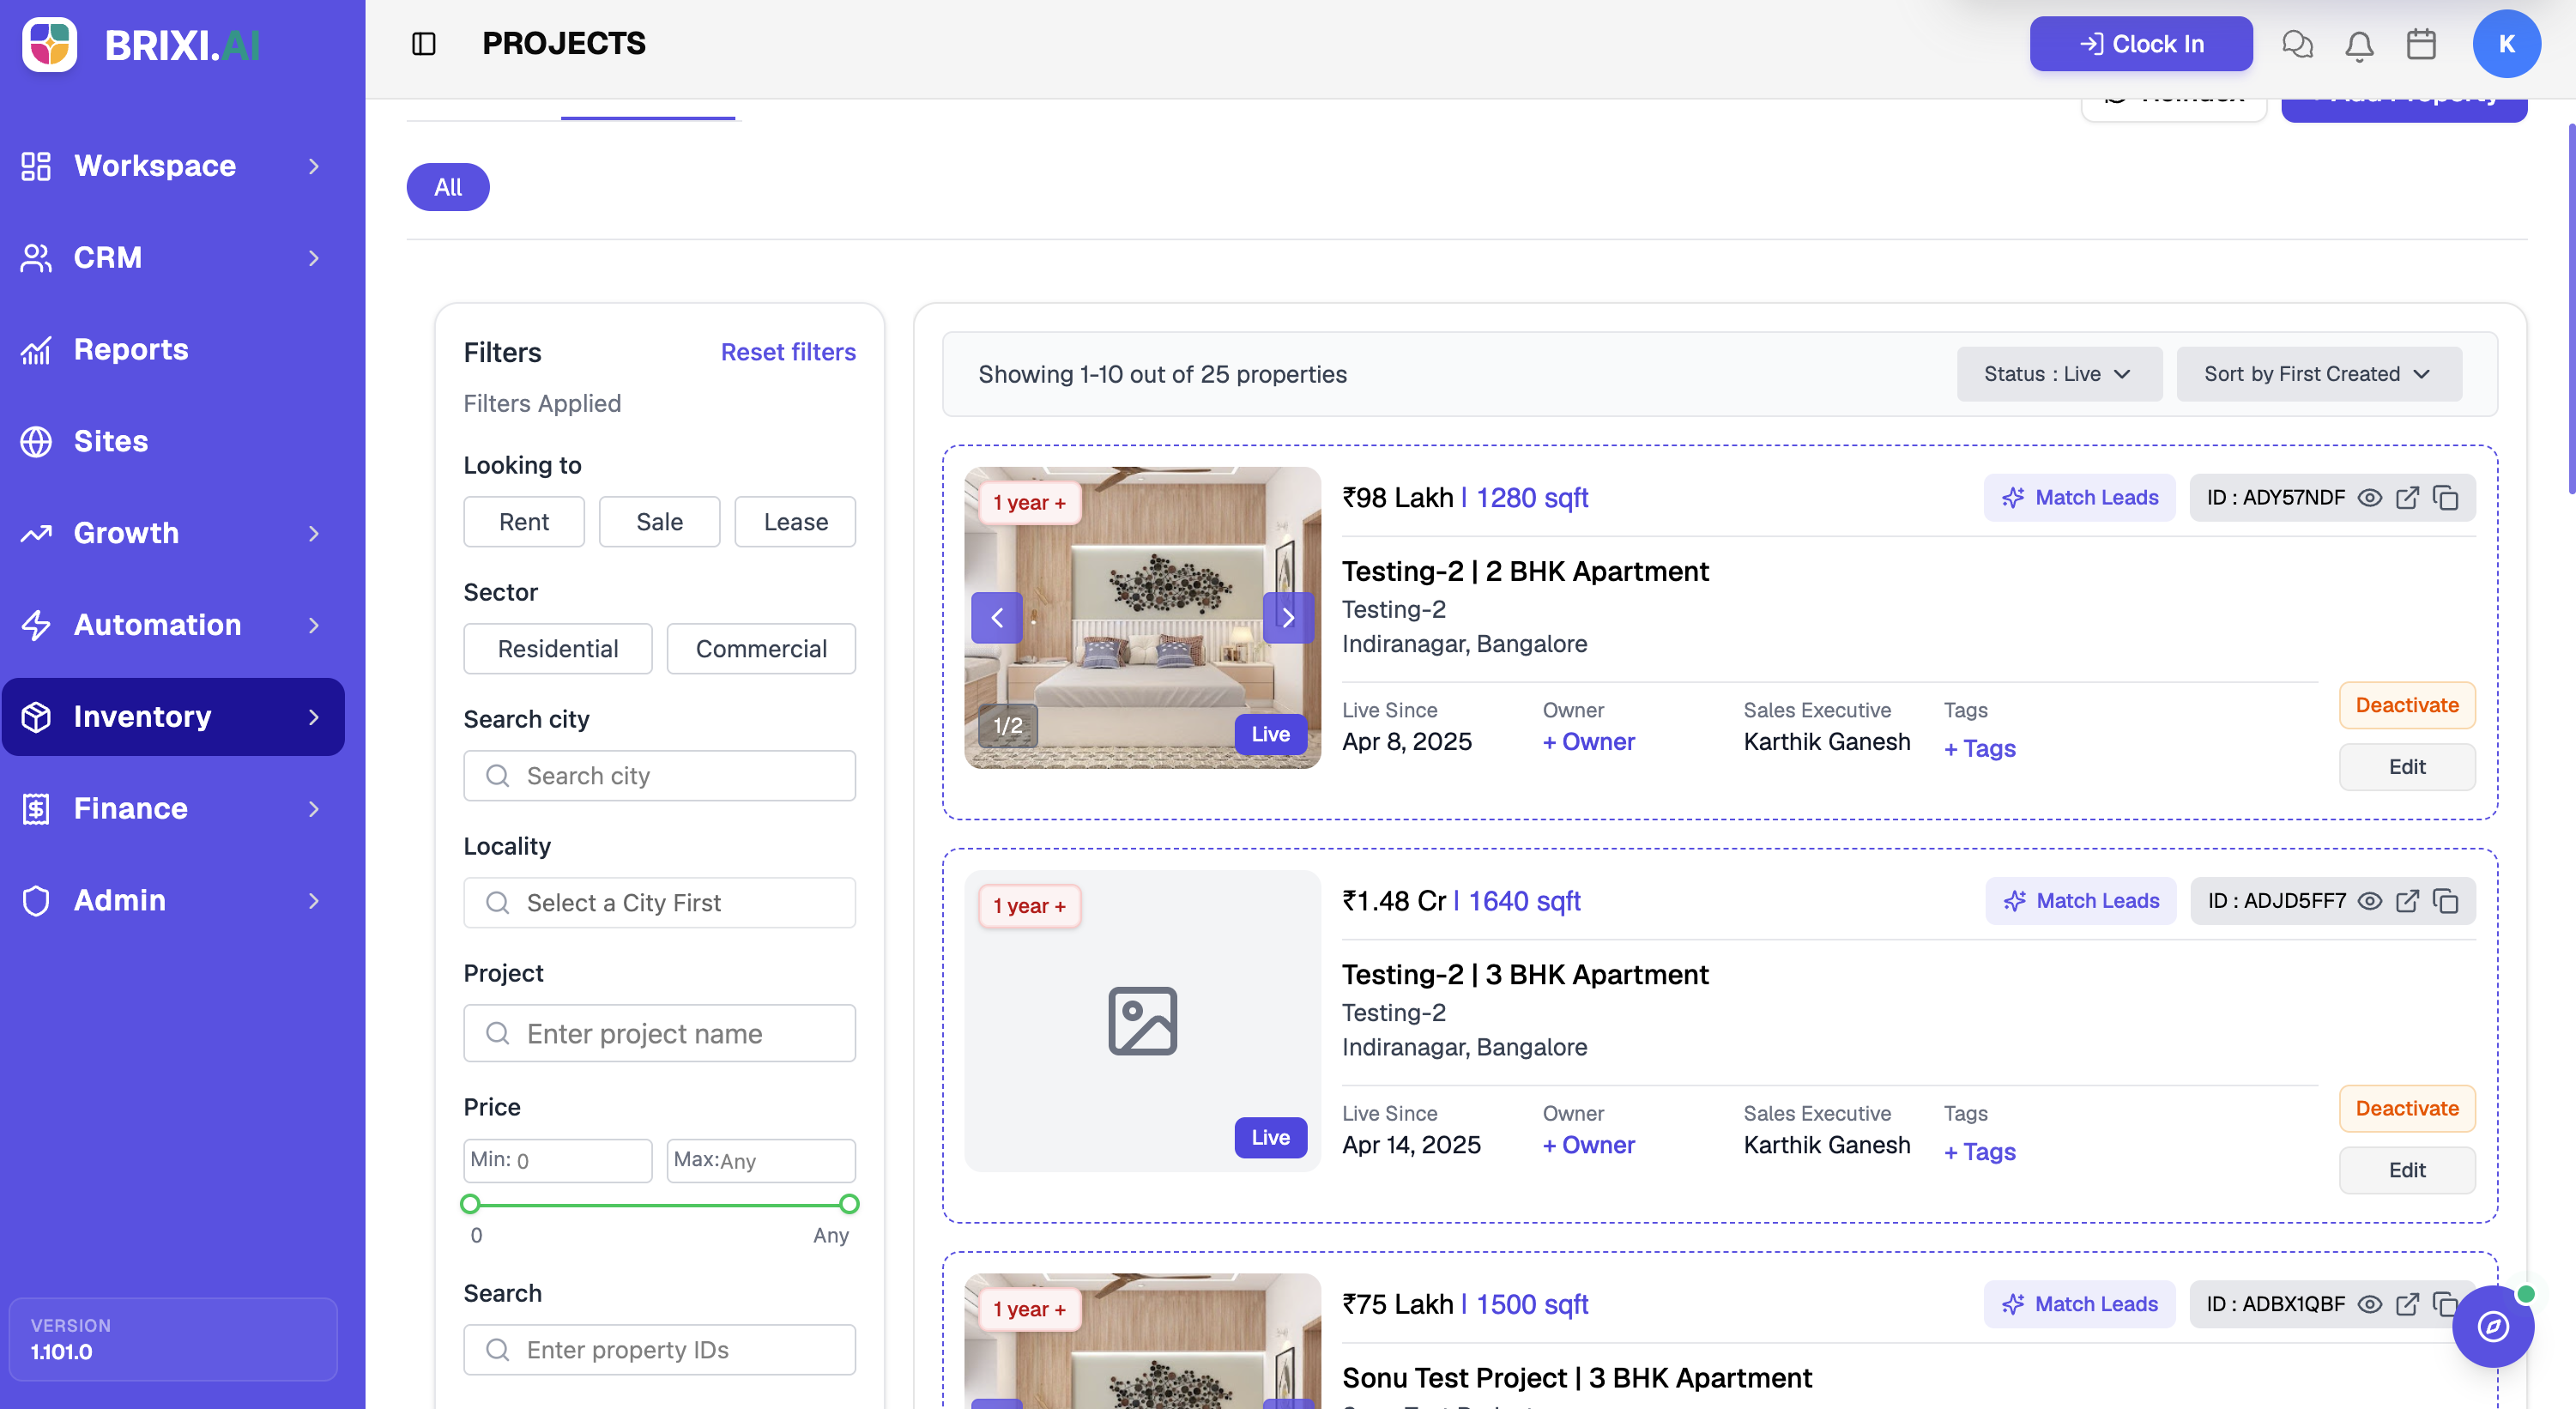Show next image of ₹98 Lakh property
This screenshot has width=2576, height=1409.
(1288, 618)
